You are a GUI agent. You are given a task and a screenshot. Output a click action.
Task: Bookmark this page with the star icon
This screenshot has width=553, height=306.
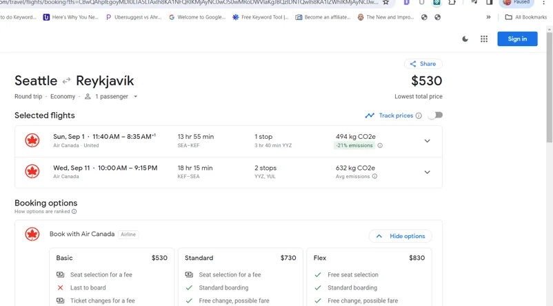coord(386,3)
